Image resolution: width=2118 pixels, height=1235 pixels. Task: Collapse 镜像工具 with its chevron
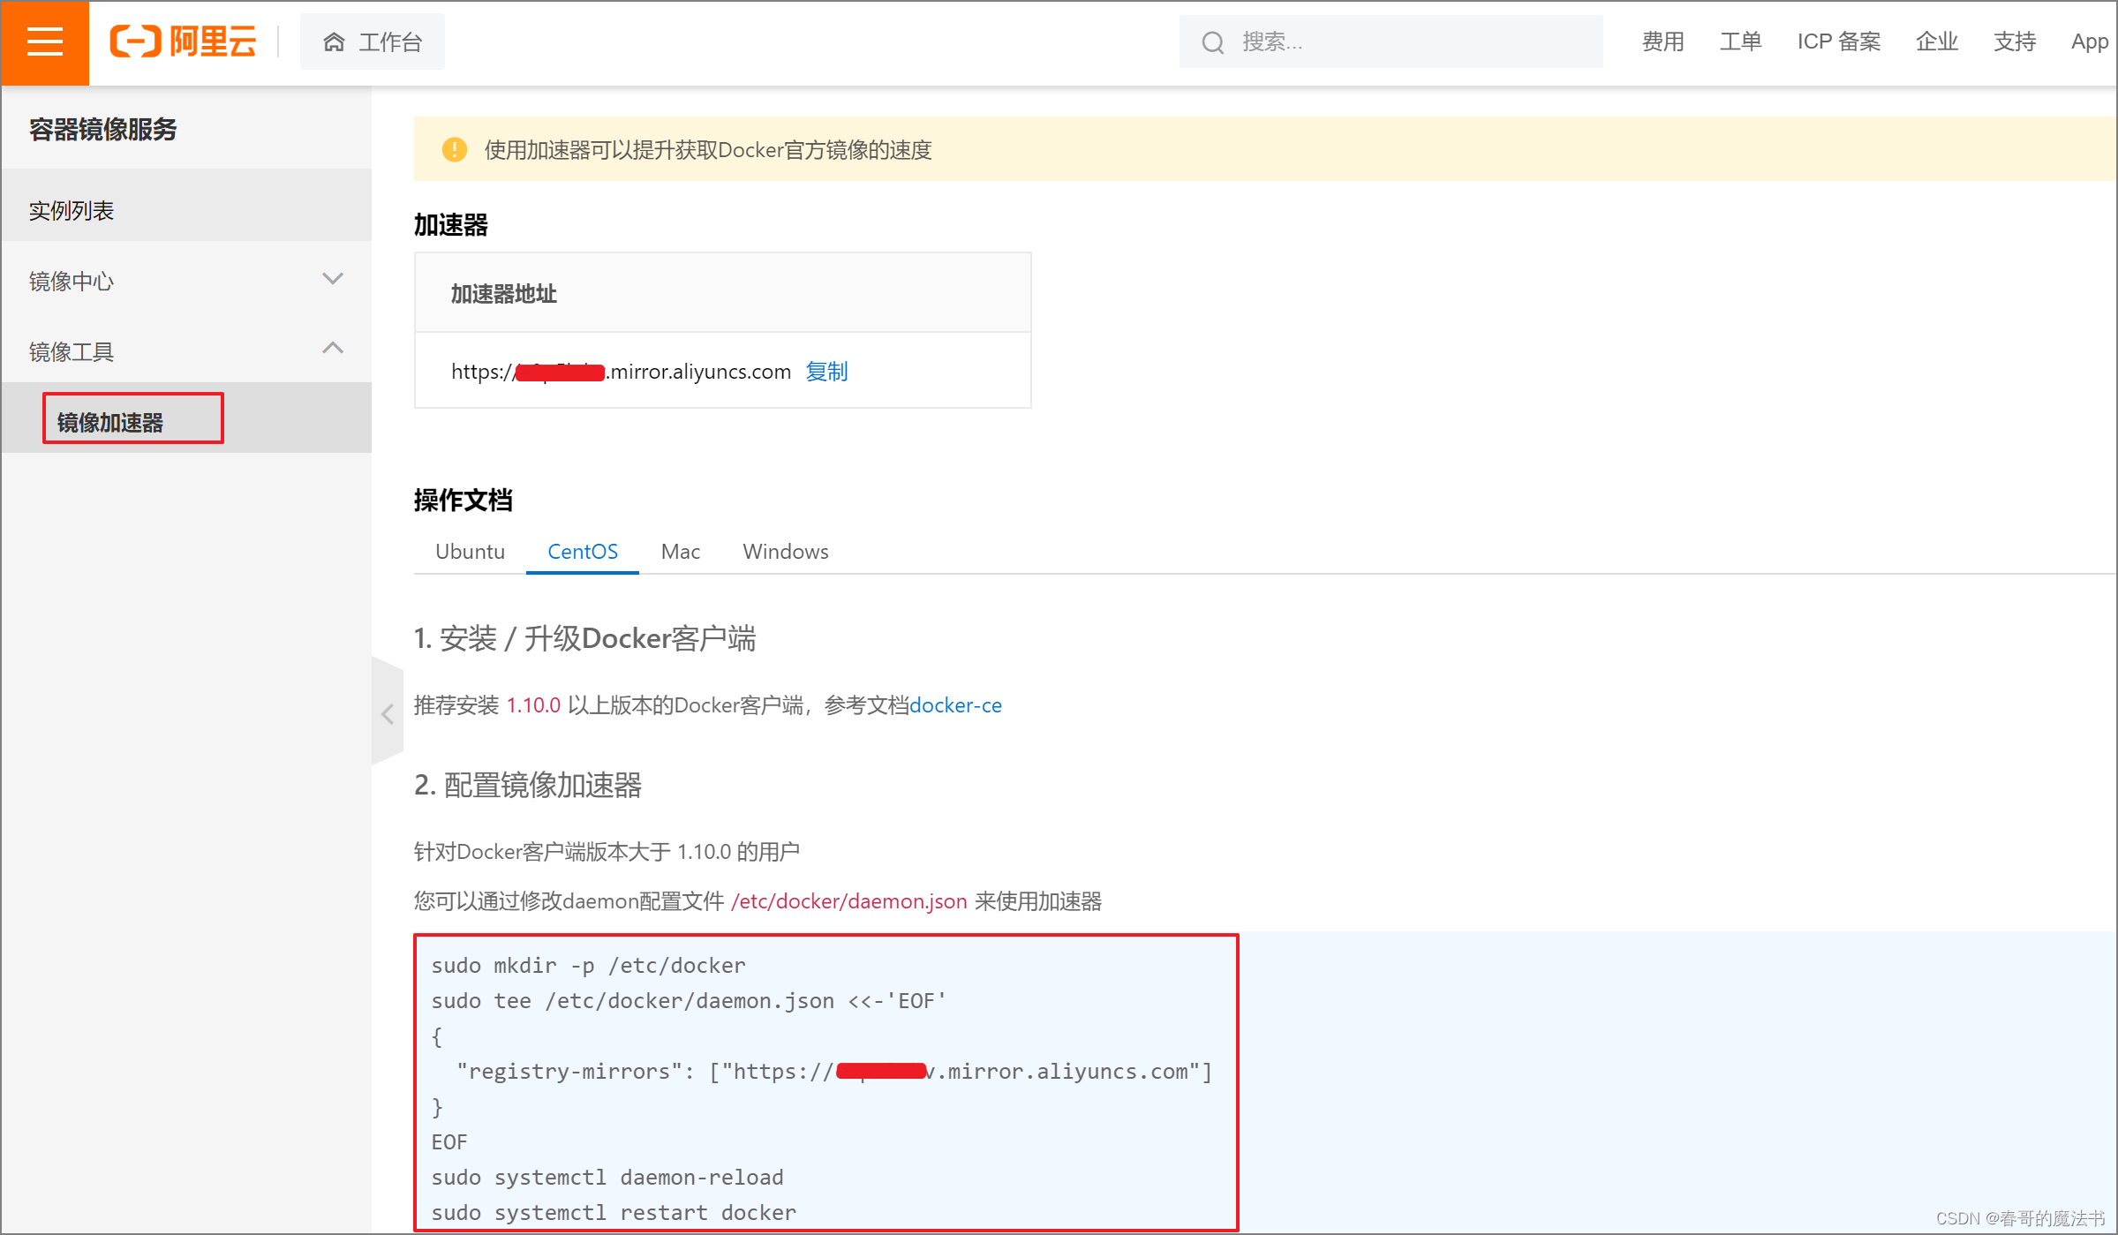point(332,349)
